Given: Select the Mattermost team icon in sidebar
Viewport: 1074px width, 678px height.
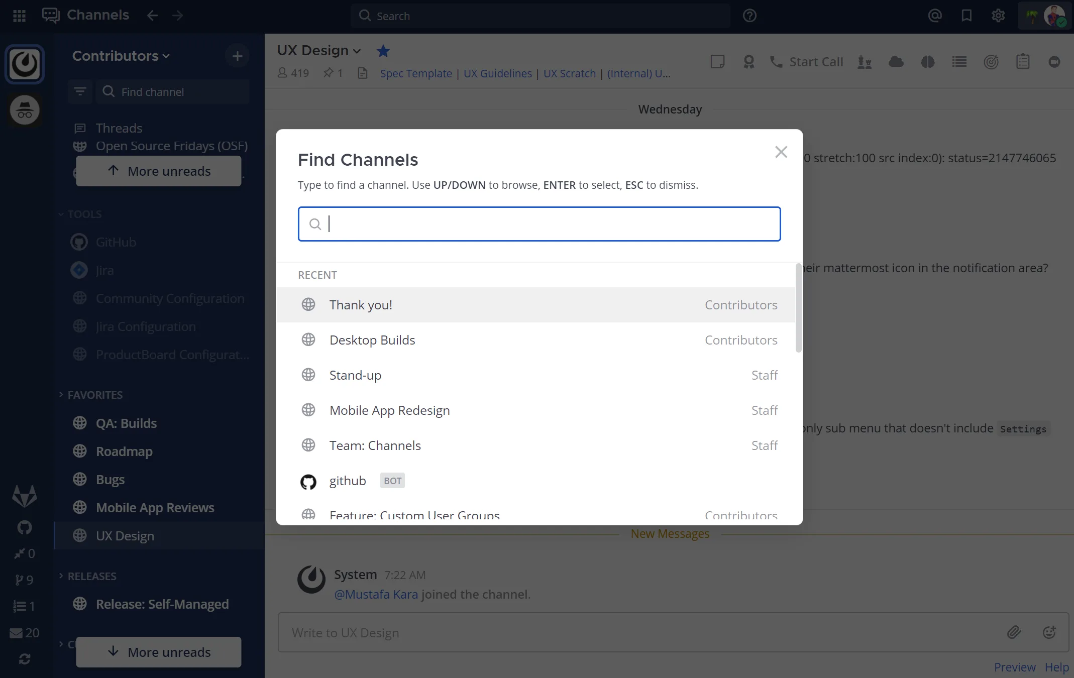Looking at the screenshot, I should 25,64.
